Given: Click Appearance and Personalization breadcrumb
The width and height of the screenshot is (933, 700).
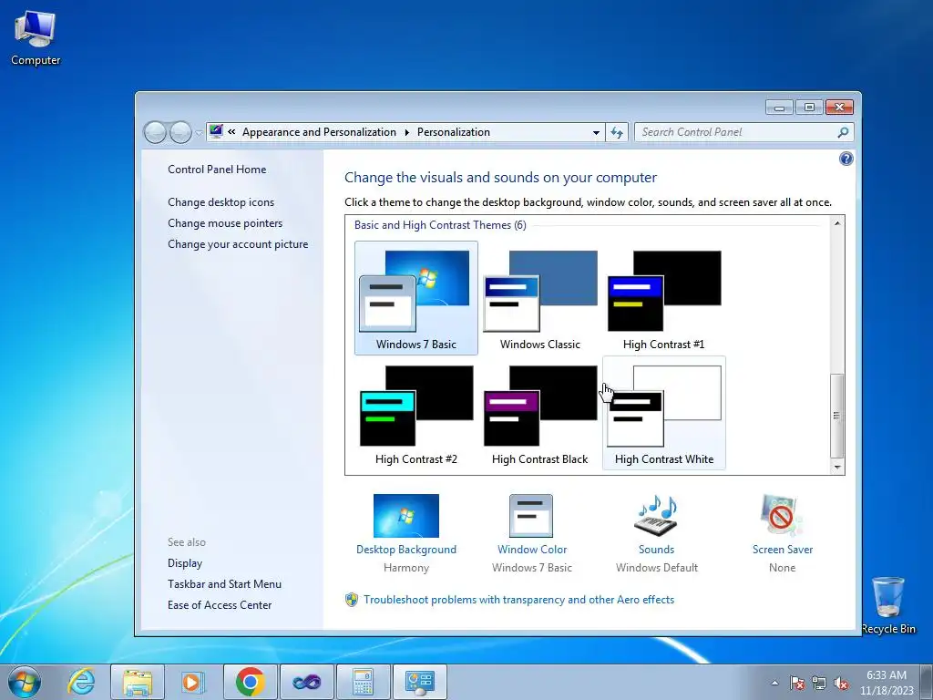Looking at the screenshot, I should click(319, 132).
